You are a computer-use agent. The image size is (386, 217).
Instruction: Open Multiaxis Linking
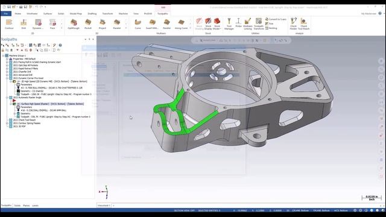pyautogui.click(x=248, y=24)
